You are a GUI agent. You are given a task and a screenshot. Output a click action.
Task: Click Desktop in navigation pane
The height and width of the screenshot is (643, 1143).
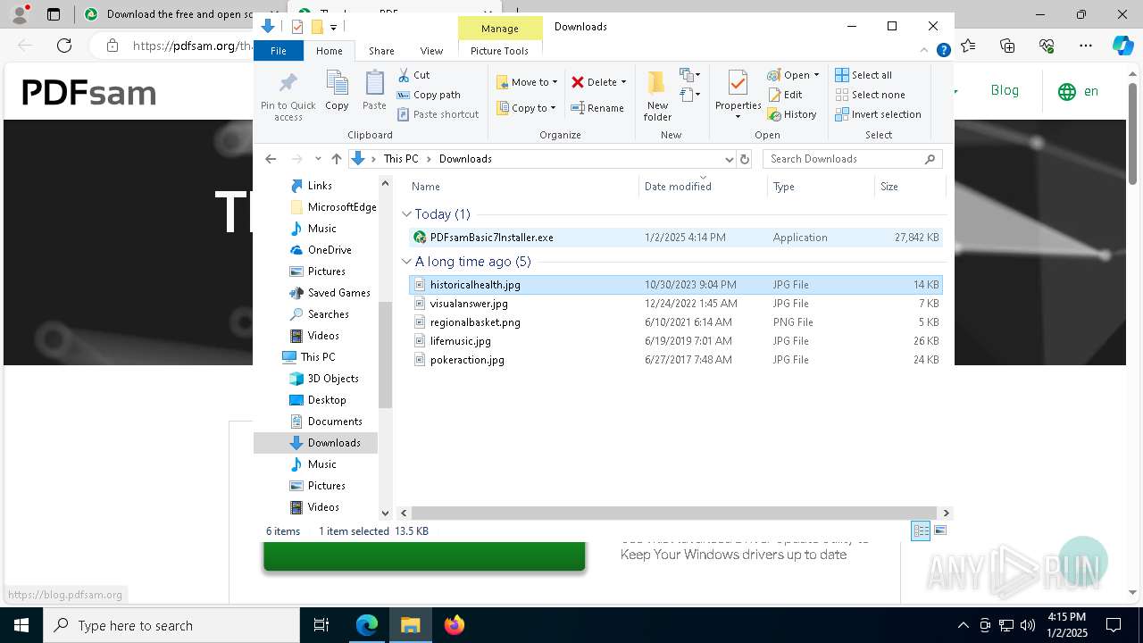(327, 400)
